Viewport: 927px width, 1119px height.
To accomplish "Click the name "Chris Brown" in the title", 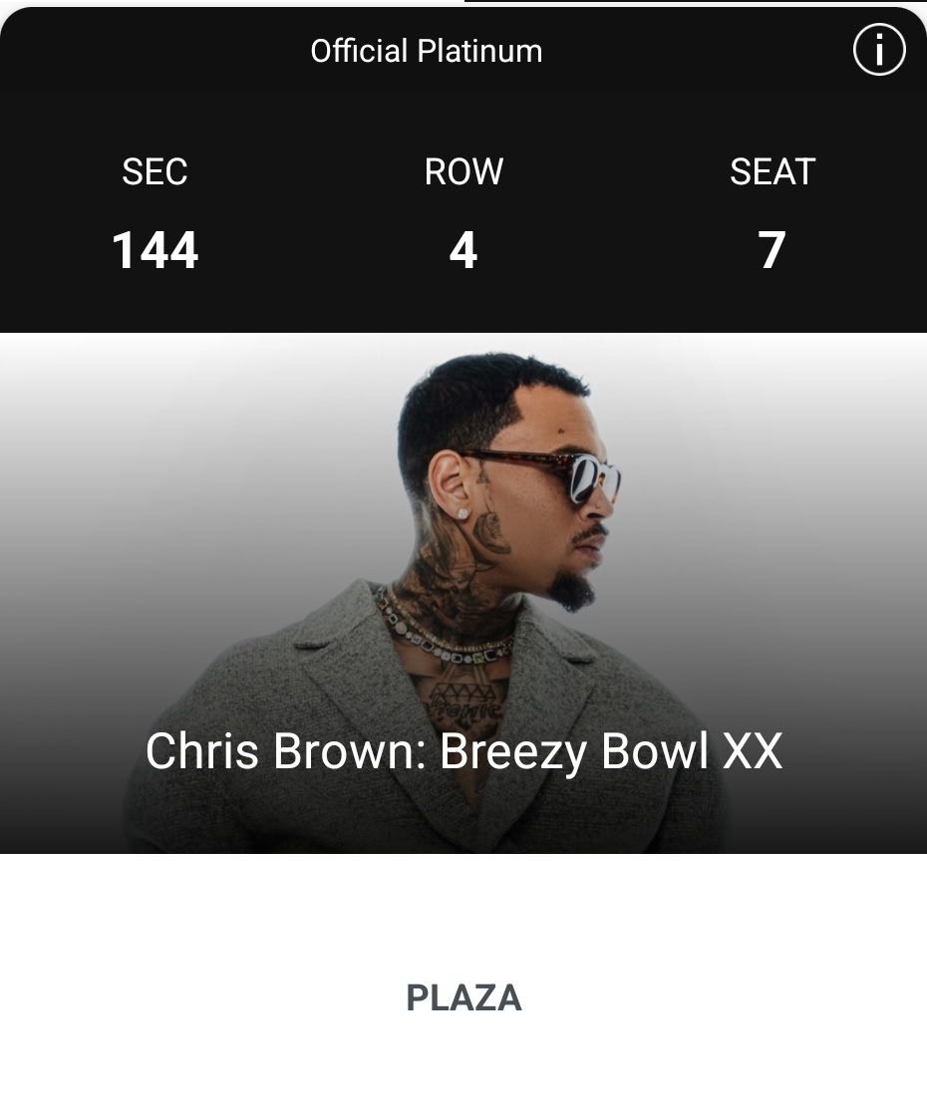I will point(282,751).
